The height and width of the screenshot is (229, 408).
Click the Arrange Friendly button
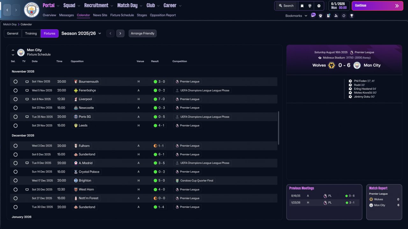point(142,33)
